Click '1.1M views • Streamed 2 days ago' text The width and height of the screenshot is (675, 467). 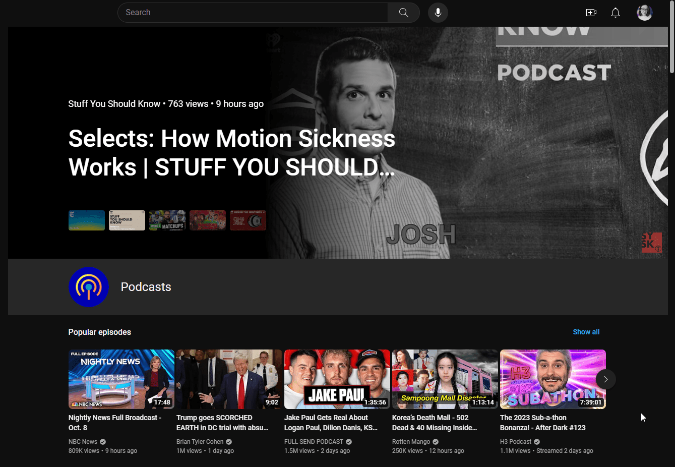point(546,451)
